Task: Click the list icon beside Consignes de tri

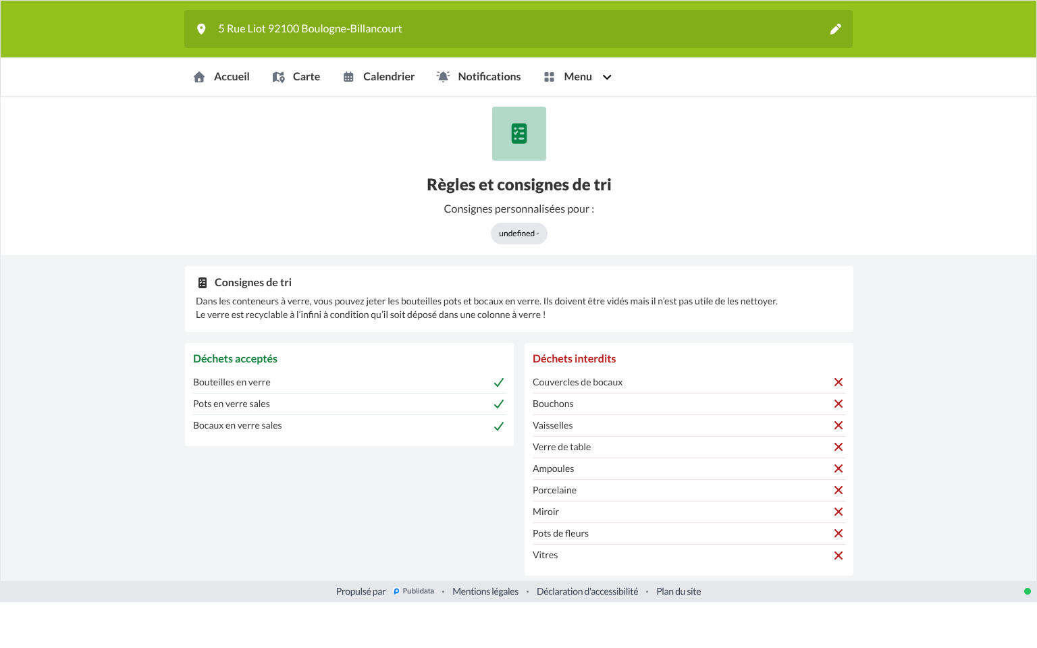Action: click(203, 283)
